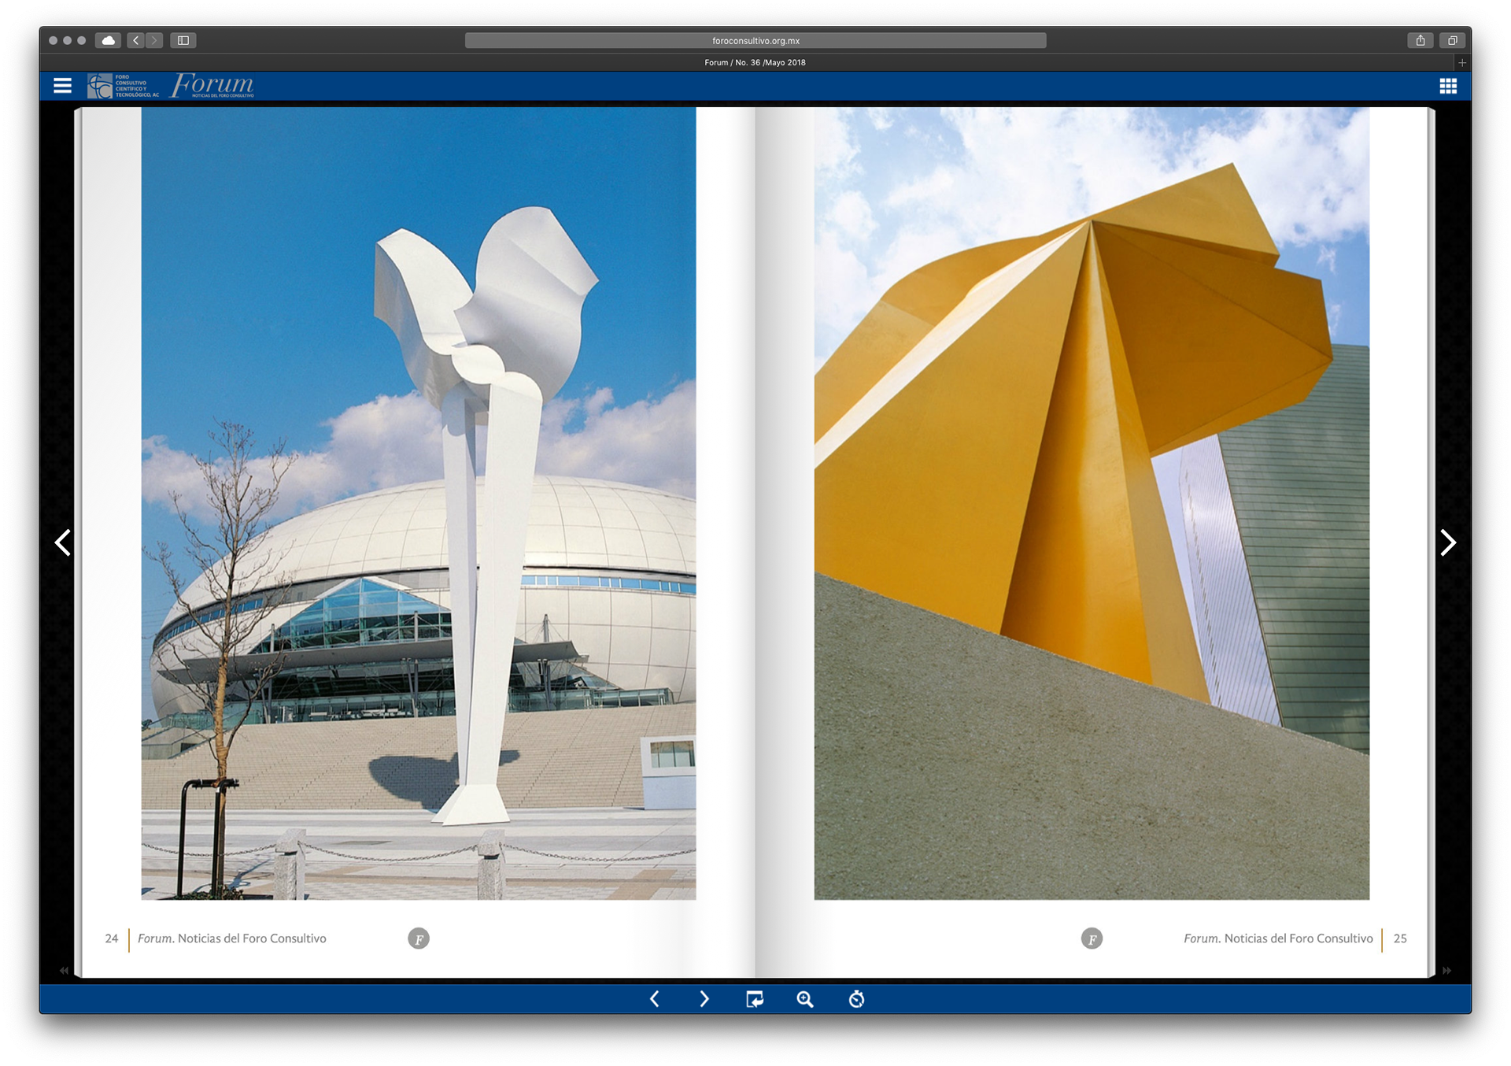Click the Forum magazine logo
1511x1066 pixels.
point(212,85)
